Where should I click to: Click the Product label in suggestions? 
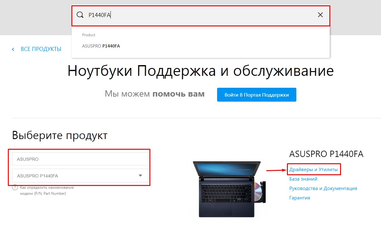click(89, 35)
